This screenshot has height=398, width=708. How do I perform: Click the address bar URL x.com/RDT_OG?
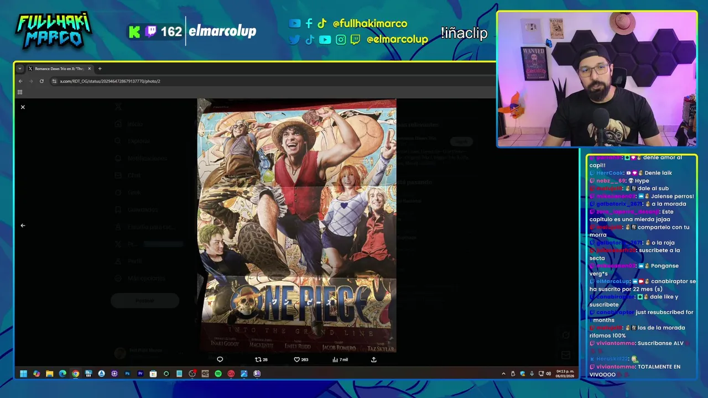110,81
